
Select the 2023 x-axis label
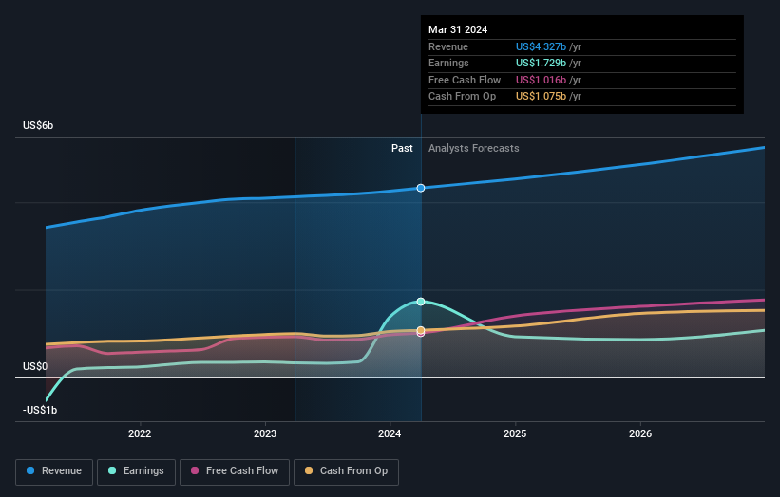coord(265,433)
